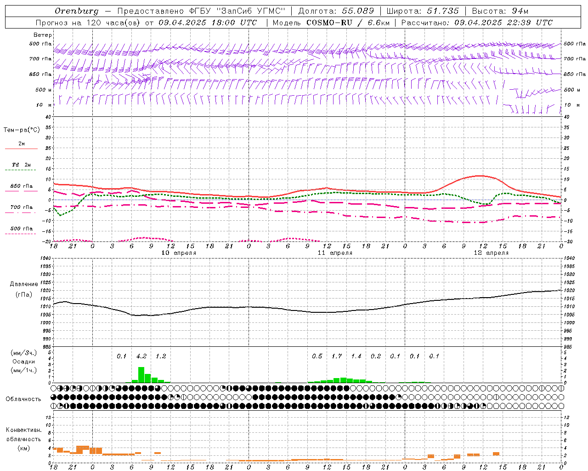Click the 'Конвективн.' convective cloud label
Screen dimensions: 588x471
coord(23,430)
